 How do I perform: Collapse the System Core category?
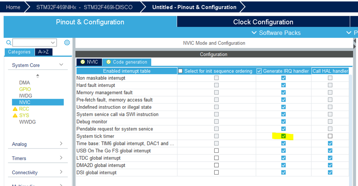click(61, 65)
